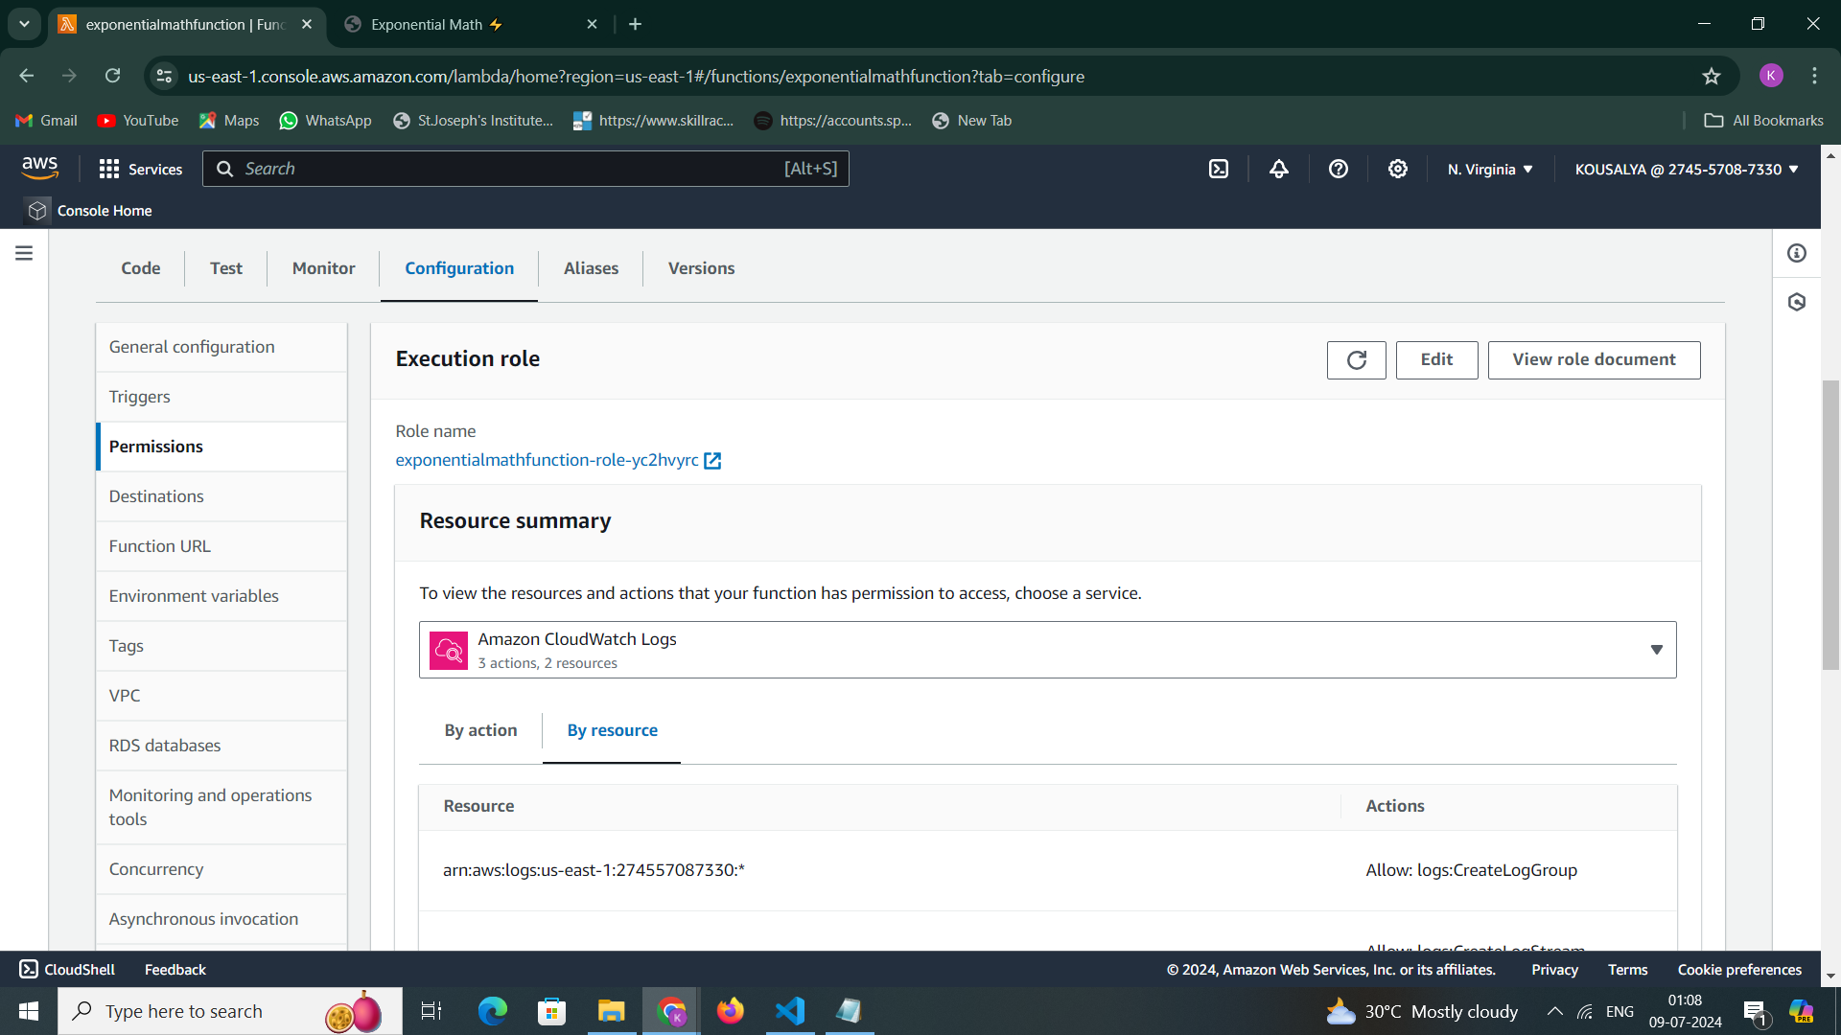Open the notifications bell icon

1278,170
